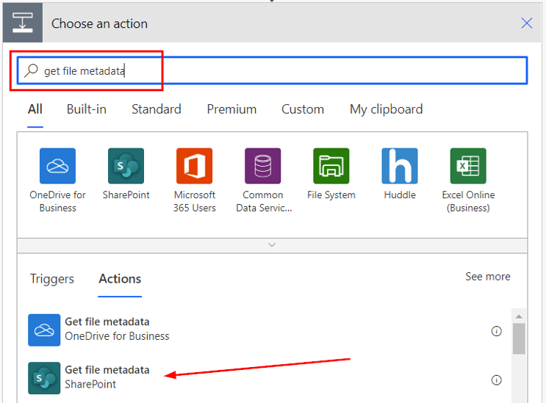Switch to the Built-in tab
The height and width of the screenshot is (403, 546).
[87, 109]
